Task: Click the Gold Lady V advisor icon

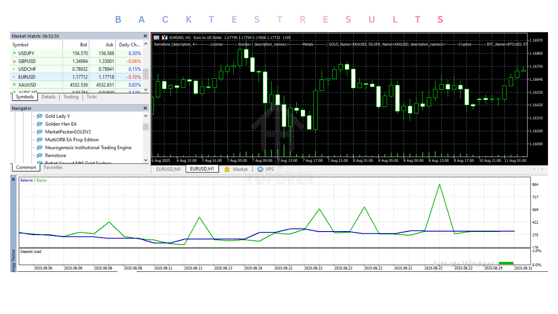Action: click(40, 116)
